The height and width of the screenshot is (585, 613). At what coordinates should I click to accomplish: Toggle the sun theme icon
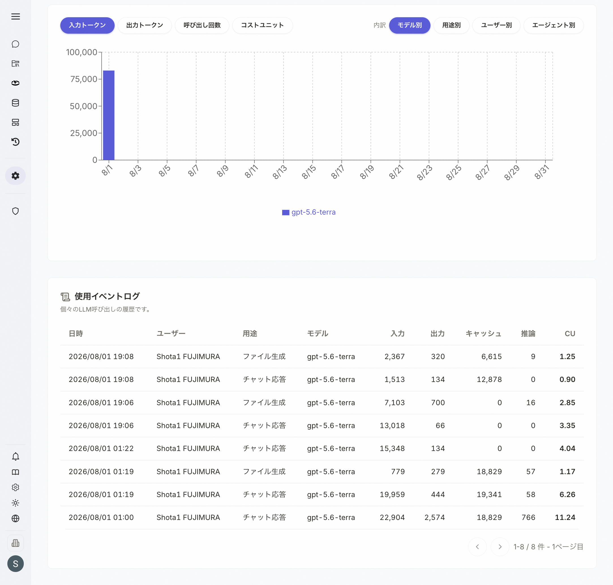point(15,503)
